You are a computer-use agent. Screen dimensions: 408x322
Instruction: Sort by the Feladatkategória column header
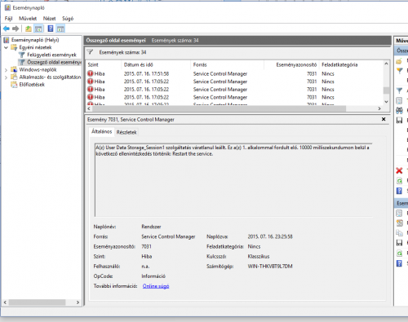(351, 64)
